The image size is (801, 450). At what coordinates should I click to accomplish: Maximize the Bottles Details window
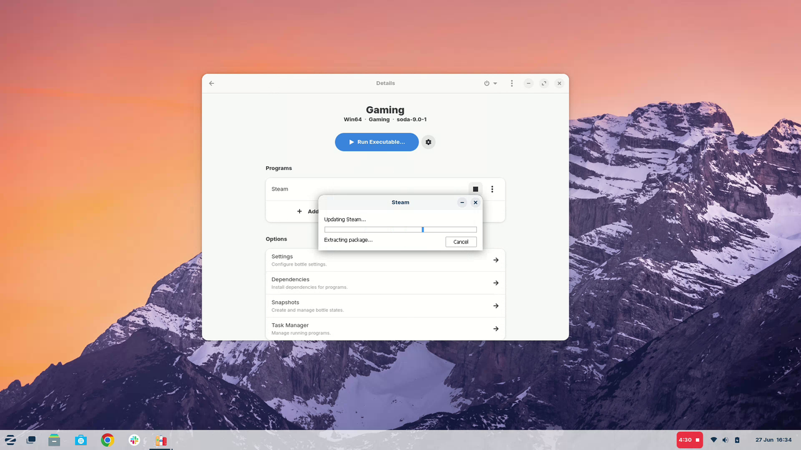point(544,83)
